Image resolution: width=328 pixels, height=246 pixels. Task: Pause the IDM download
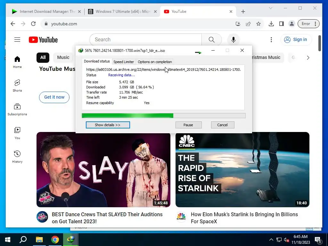188,125
